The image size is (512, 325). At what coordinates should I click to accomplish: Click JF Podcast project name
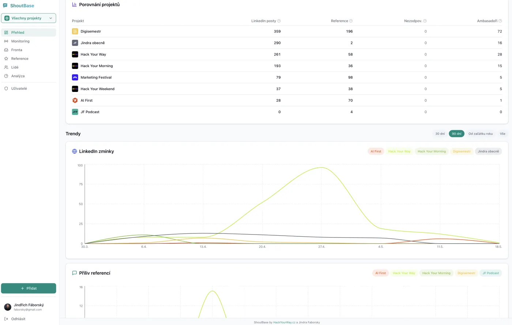[x=90, y=112]
